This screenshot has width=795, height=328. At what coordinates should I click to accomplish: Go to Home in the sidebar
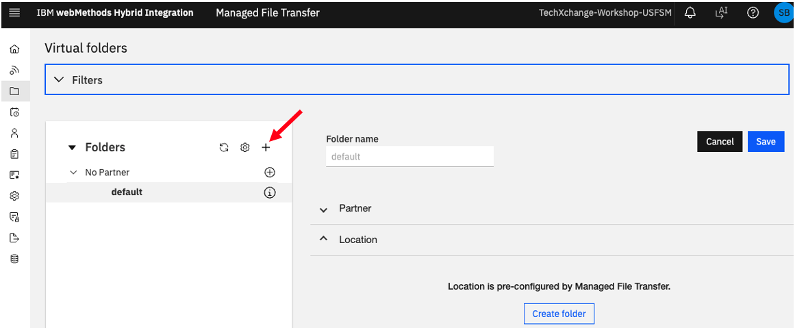coord(14,49)
